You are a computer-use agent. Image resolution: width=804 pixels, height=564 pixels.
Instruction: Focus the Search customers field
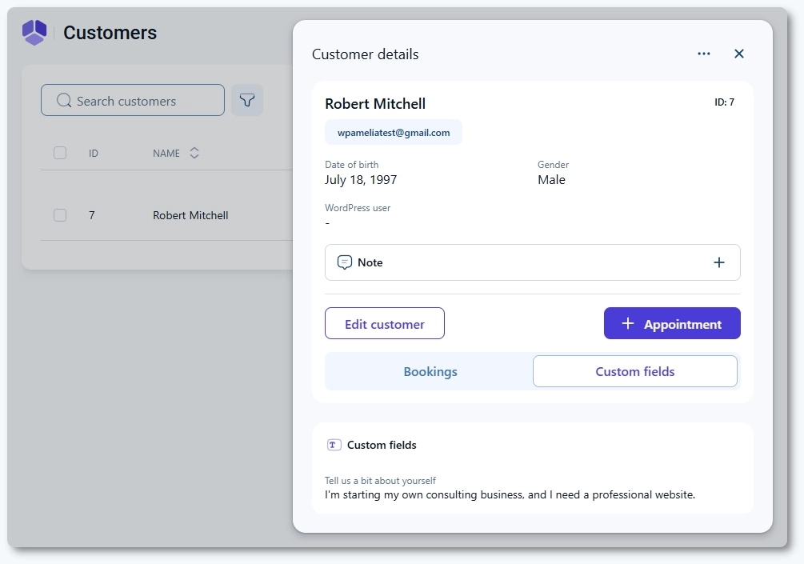[133, 101]
